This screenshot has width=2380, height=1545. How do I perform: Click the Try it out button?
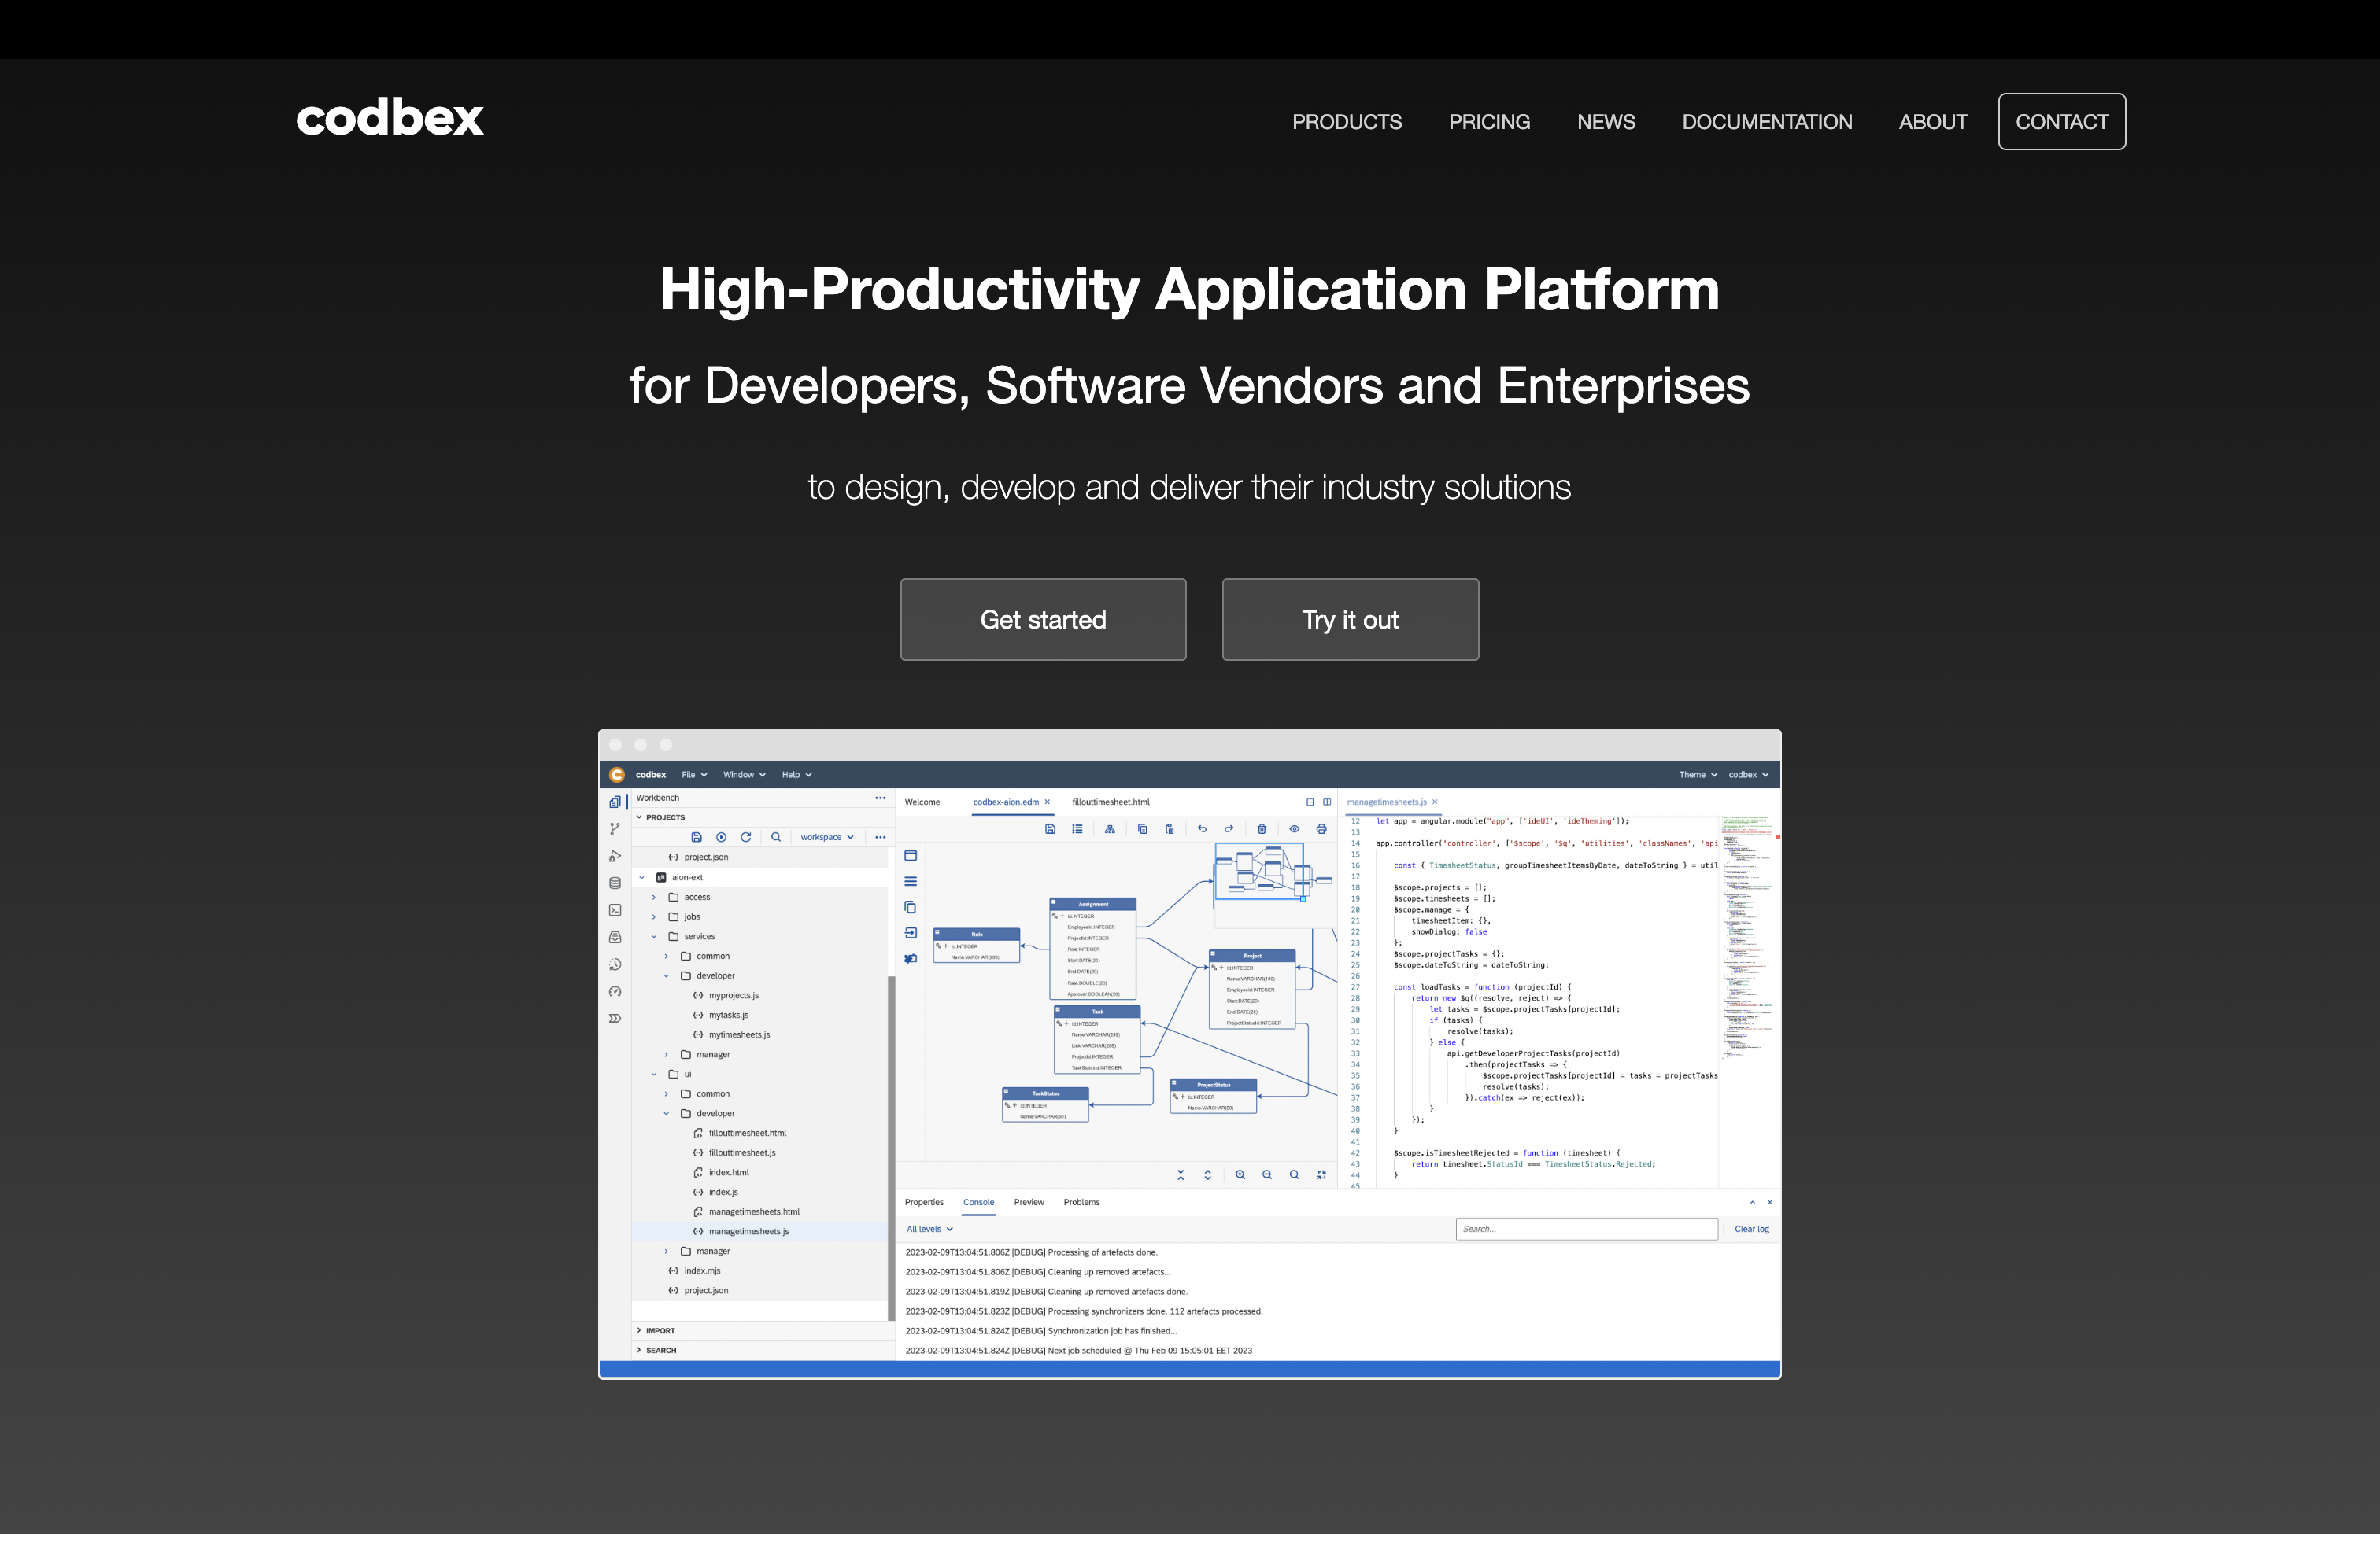1350,620
